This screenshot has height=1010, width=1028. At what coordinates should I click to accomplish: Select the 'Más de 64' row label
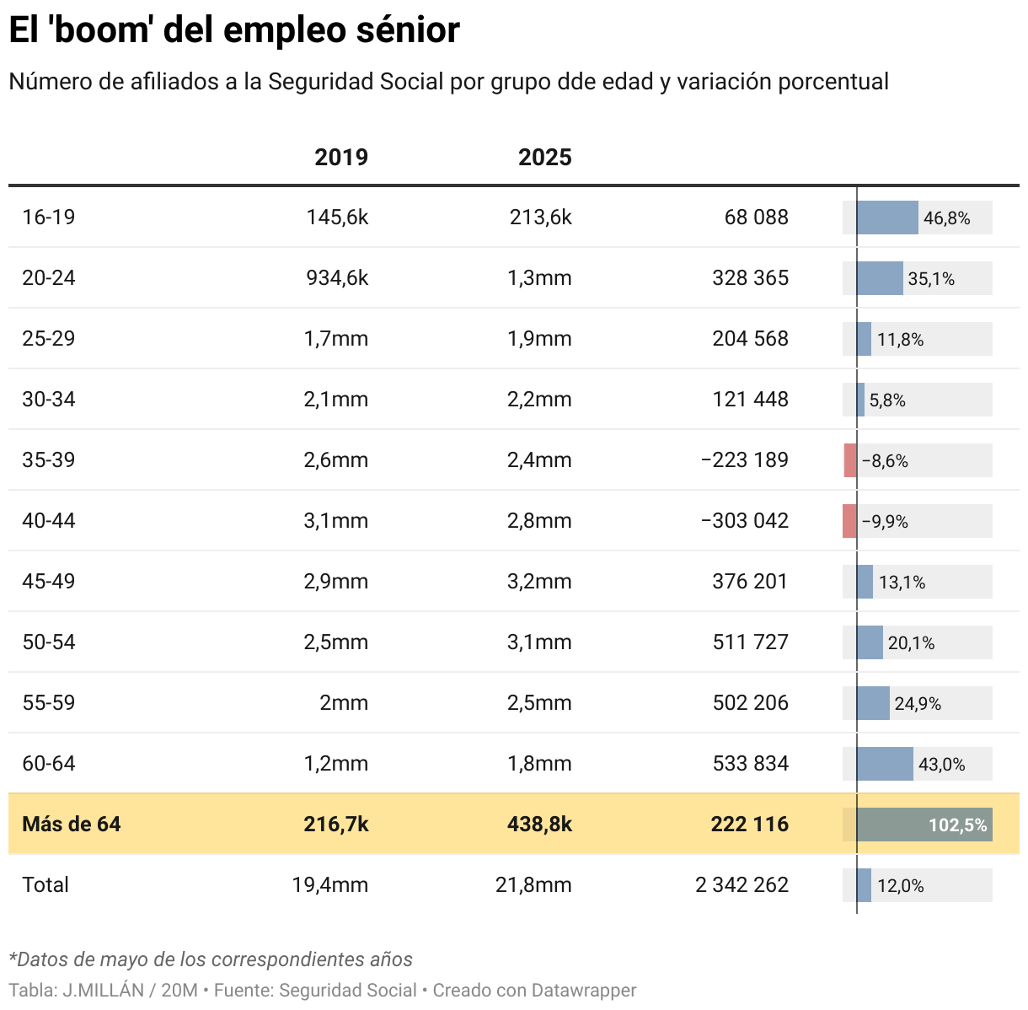[72, 824]
